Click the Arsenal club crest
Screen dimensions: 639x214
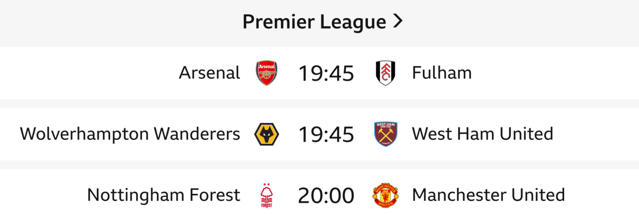click(x=267, y=73)
